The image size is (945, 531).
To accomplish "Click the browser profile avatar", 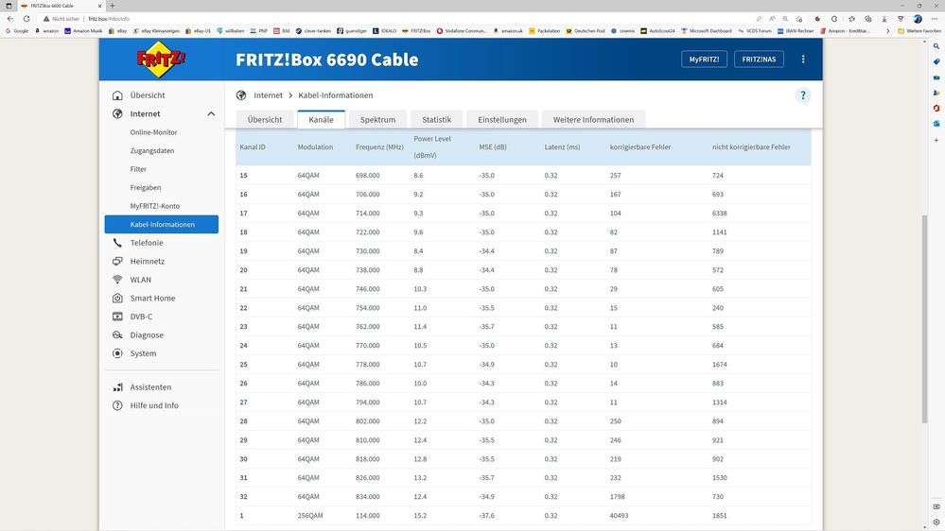I will pyautogui.click(x=918, y=19).
